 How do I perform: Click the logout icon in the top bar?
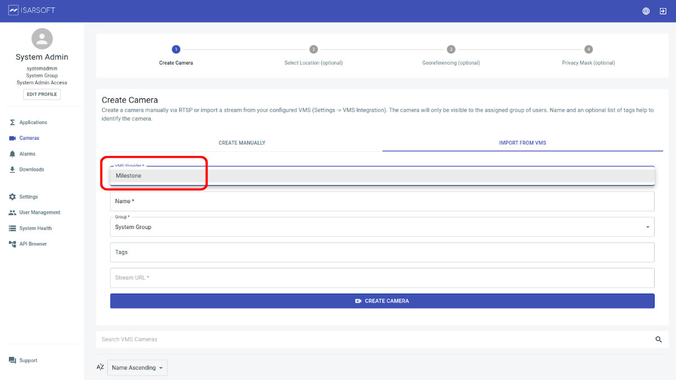(663, 10)
